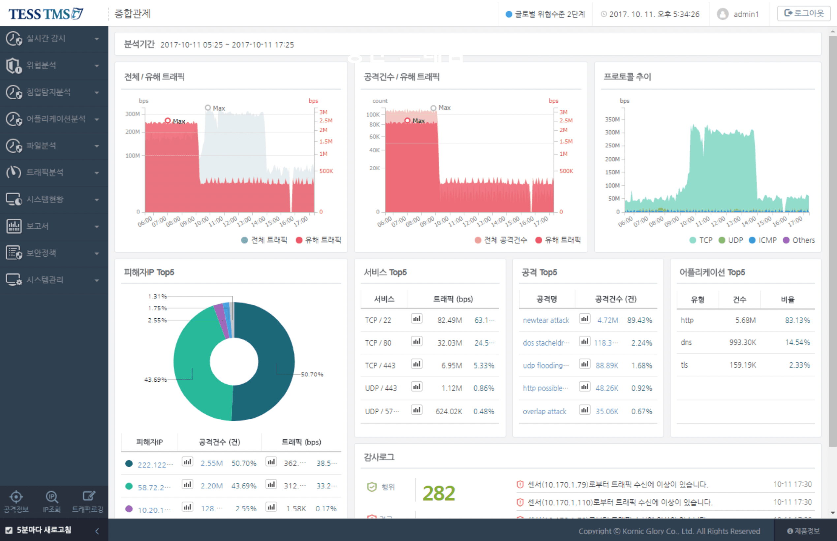The height and width of the screenshot is (541, 837).
Task: Click the 트래픽분석 gauge icon
Action: click(x=14, y=172)
